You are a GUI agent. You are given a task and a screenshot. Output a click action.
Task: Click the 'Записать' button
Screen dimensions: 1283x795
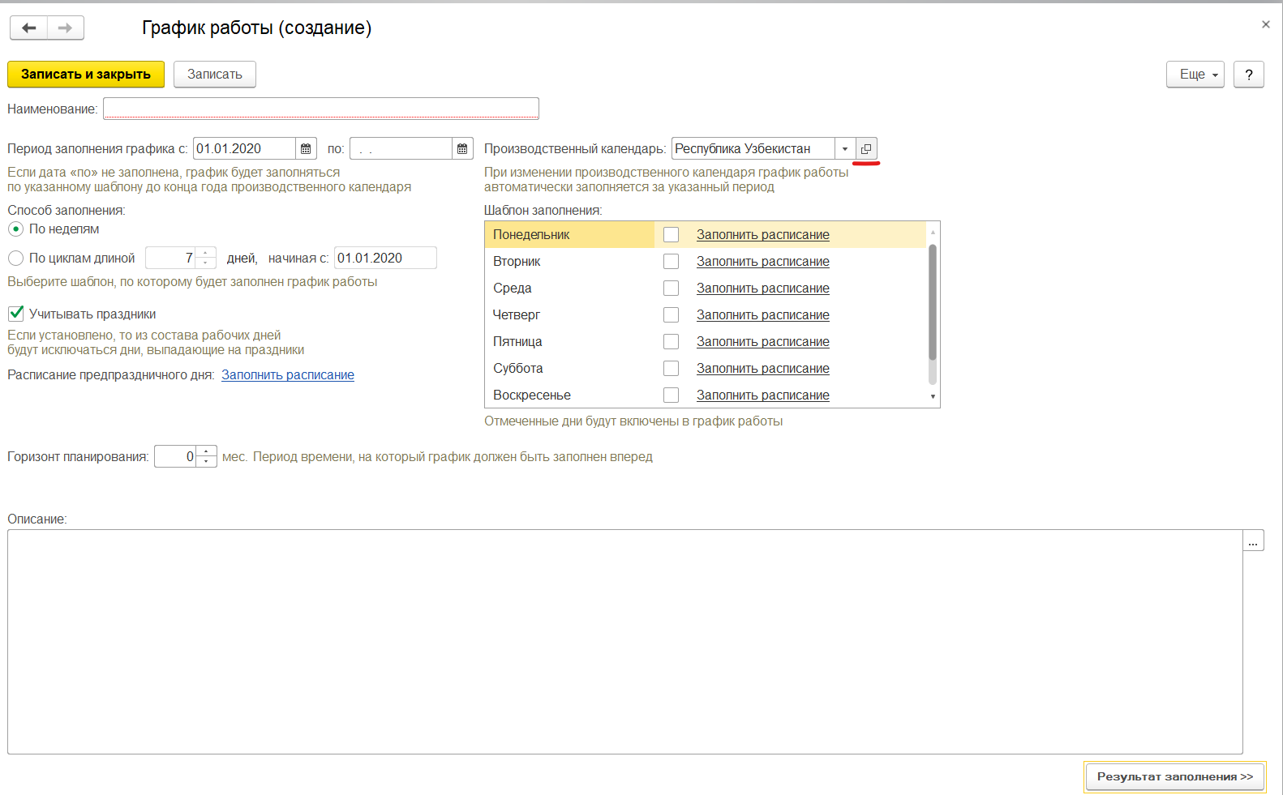[x=215, y=75]
